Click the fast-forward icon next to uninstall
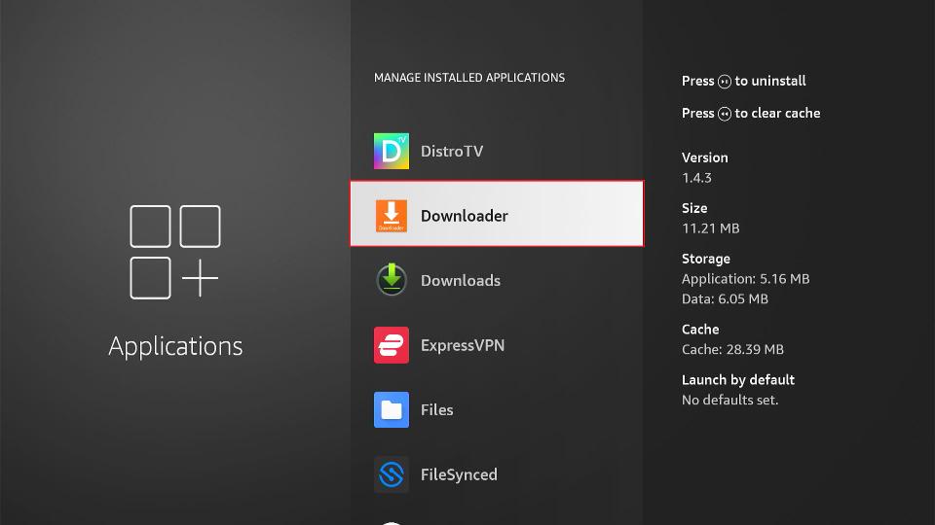Viewport: 935px width, 525px height. point(725,82)
